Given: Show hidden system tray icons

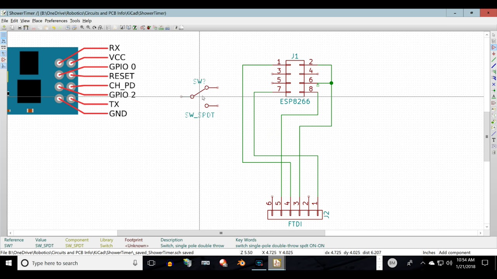Looking at the screenshot, I should (423, 263).
